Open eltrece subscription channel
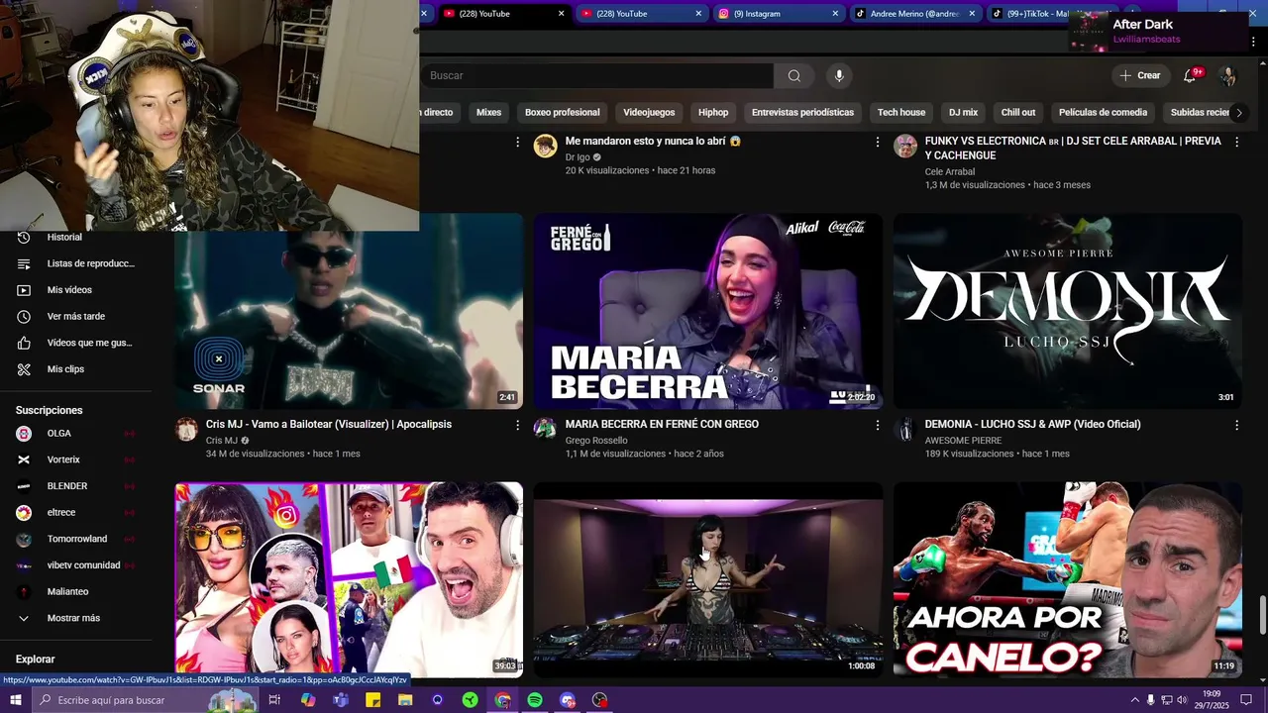1268x713 pixels. tap(76, 513)
